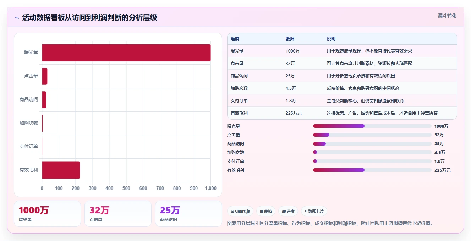Viewport: 471px width, 241px height.
Task: Click the 有效毛利 label on the chart axis
Action: [29, 170]
